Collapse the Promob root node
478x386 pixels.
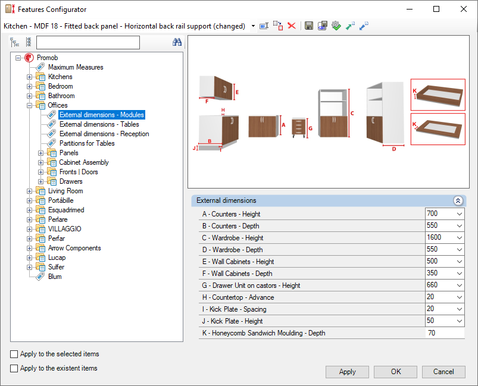[x=18, y=58]
